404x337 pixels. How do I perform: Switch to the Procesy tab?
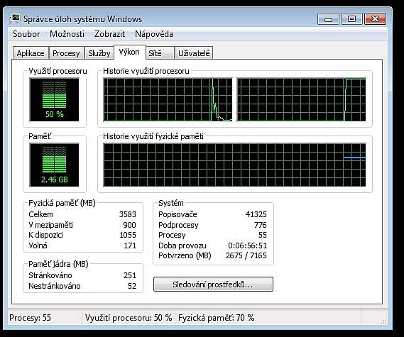tap(66, 53)
